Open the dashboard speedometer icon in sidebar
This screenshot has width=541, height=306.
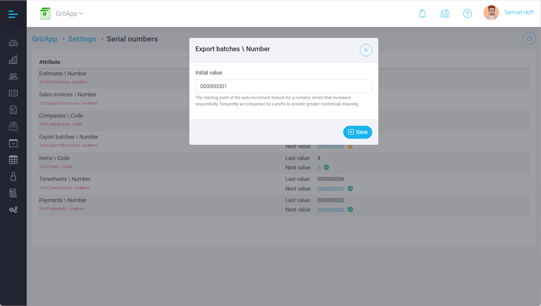[13, 43]
